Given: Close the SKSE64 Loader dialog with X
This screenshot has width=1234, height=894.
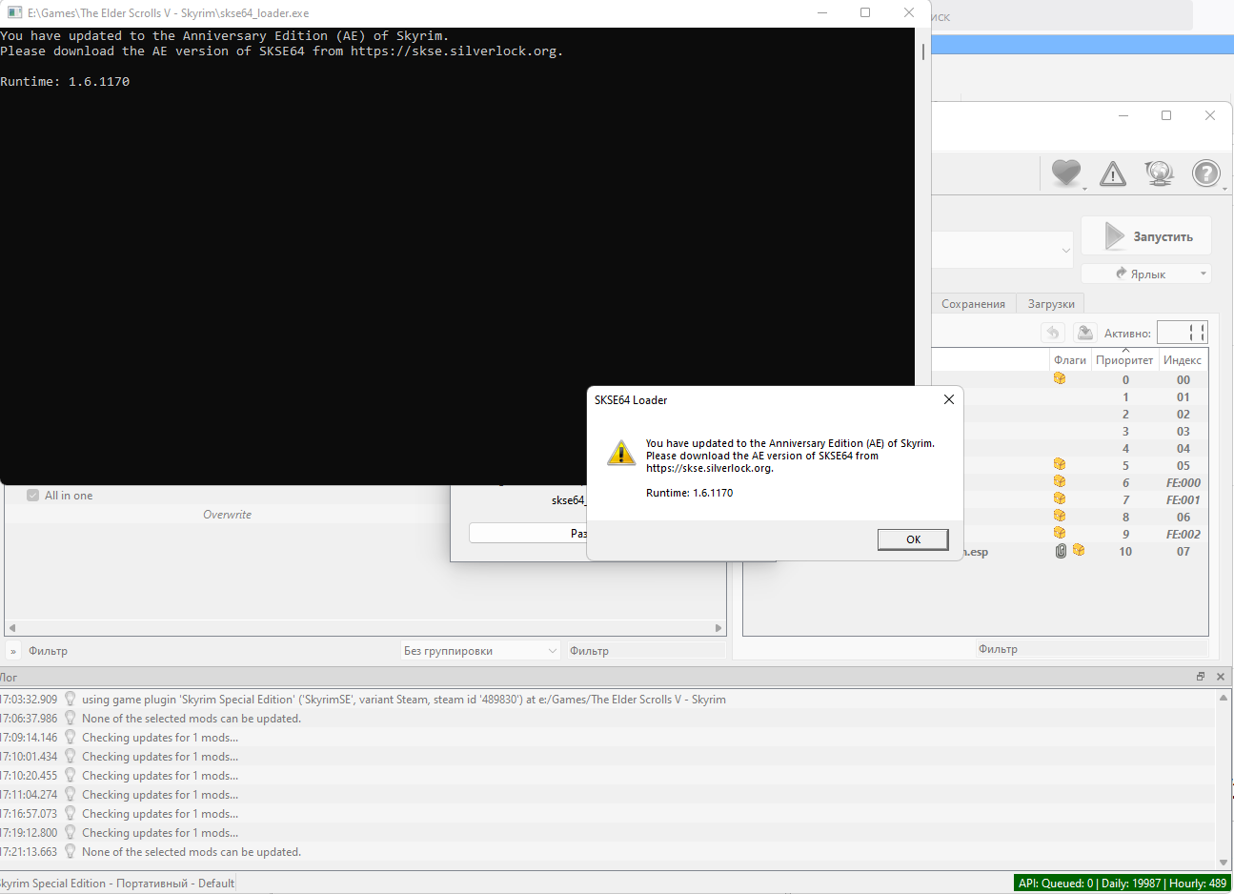Looking at the screenshot, I should [949, 399].
